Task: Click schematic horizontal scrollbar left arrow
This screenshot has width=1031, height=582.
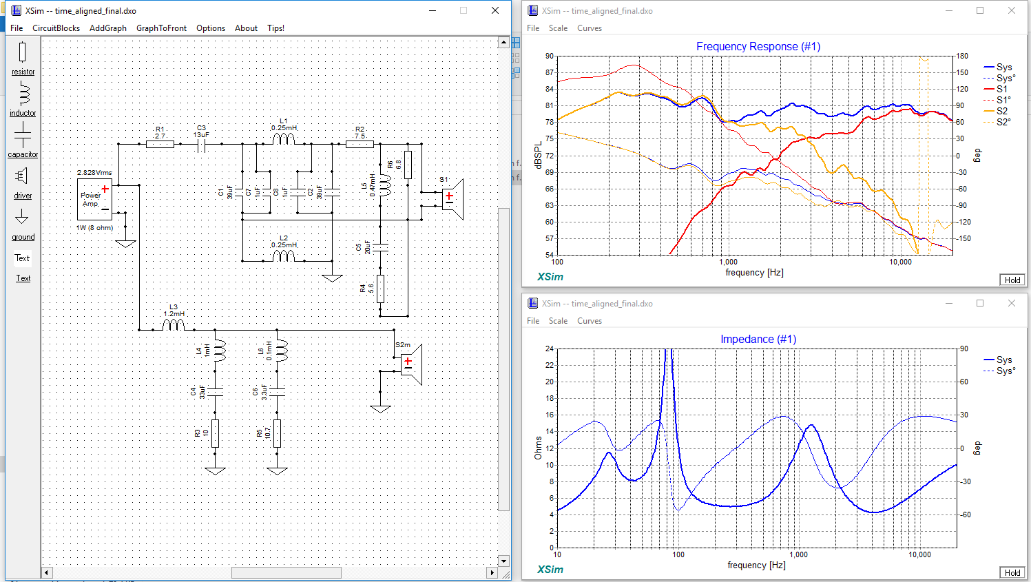Action: [47, 572]
